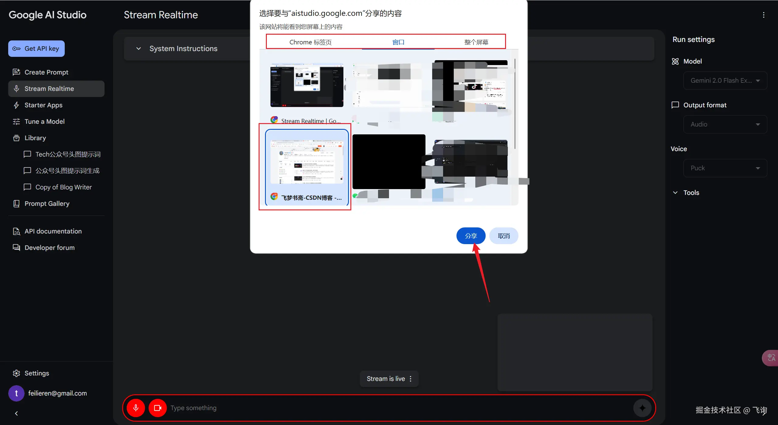Image resolution: width=778 pixels, height=425 pixels.
Task: Click the blue 分享 button
Action: [x=471, y=236]
